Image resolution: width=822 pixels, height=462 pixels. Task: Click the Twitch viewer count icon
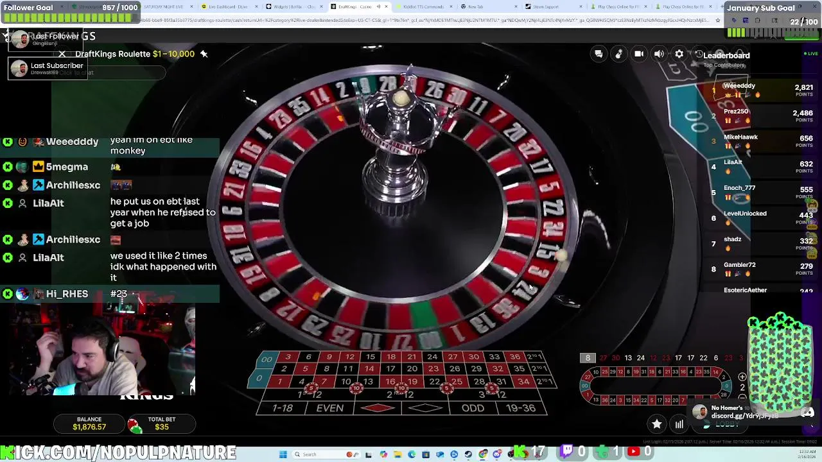click(x=567, y=452)
